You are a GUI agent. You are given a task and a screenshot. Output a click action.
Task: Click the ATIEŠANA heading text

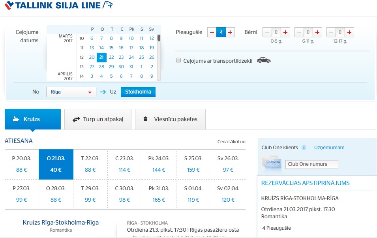(19, 141)
